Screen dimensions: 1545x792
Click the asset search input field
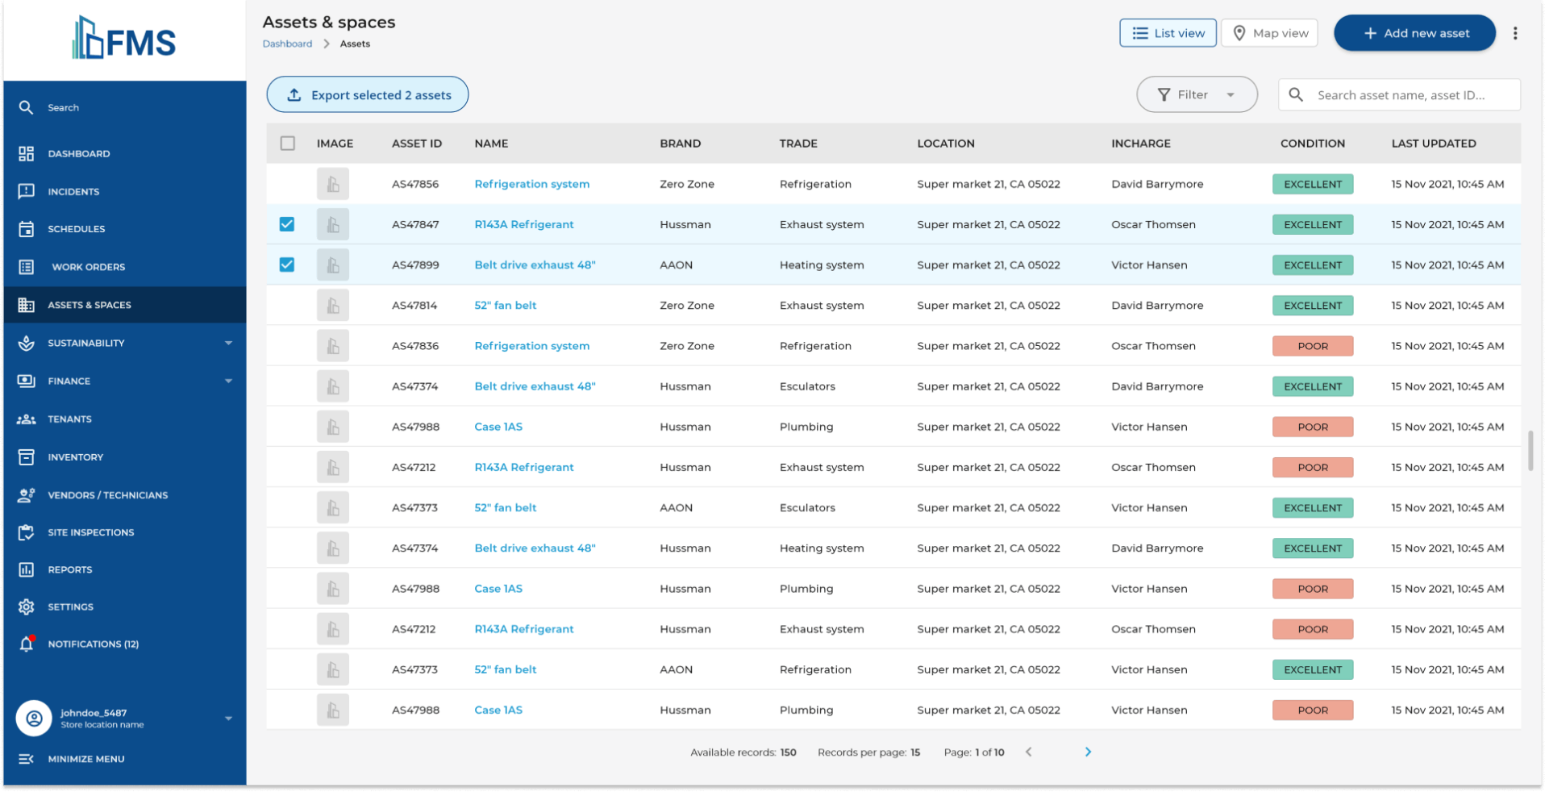click(1401, 94)
